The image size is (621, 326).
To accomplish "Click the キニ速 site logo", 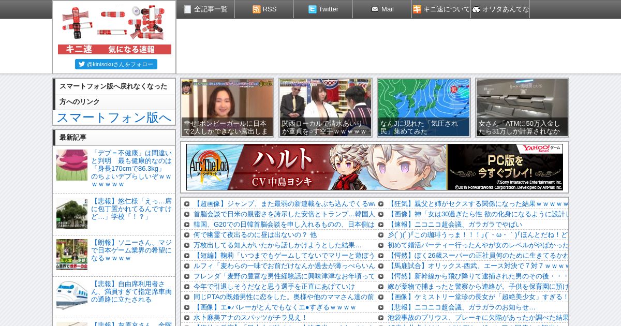I will [x=114, y=29].
